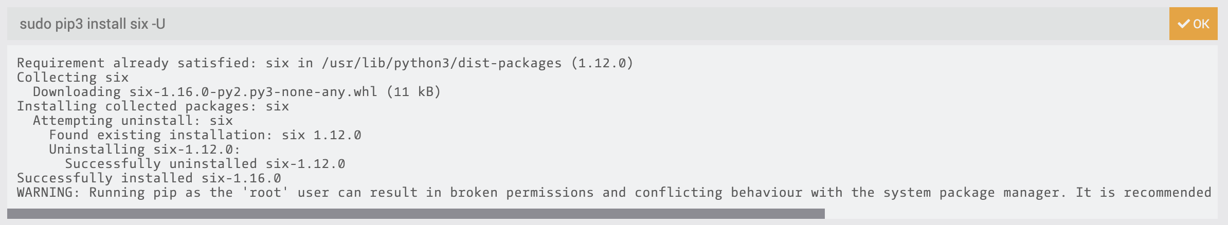Click the orange OK status button
This screenshot has width=1228, height=225.
pyautogui.click(x=1193, y=24)
